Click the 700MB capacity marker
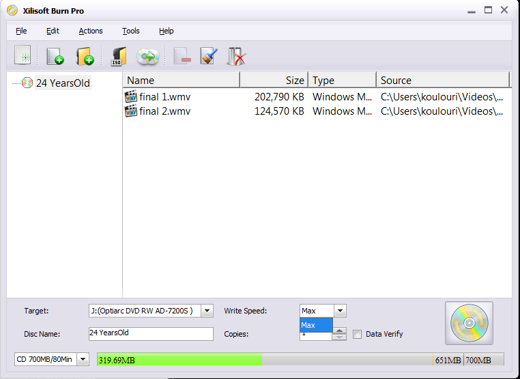 (478, 360)
